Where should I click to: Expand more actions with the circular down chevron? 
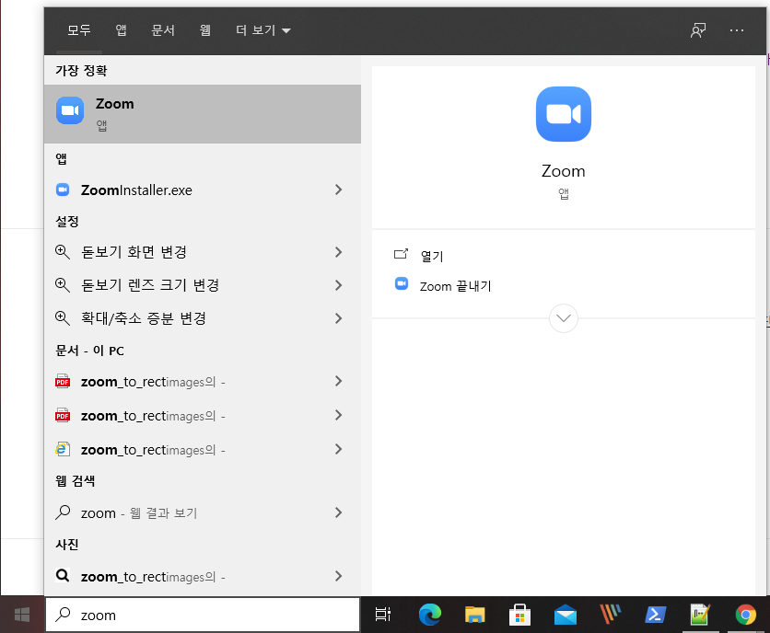[x=564, y=318]
